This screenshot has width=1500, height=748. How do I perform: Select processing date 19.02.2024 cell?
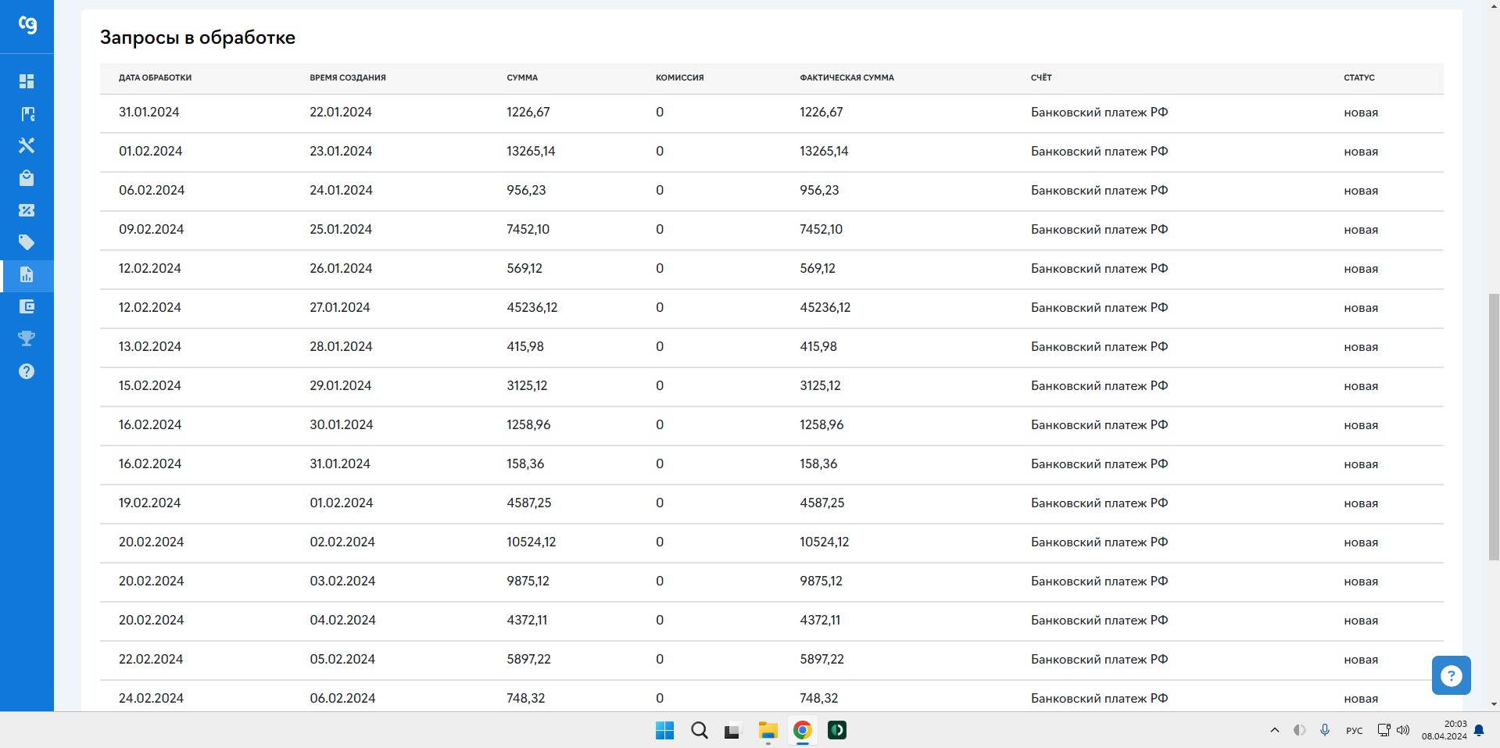(149, 503)
